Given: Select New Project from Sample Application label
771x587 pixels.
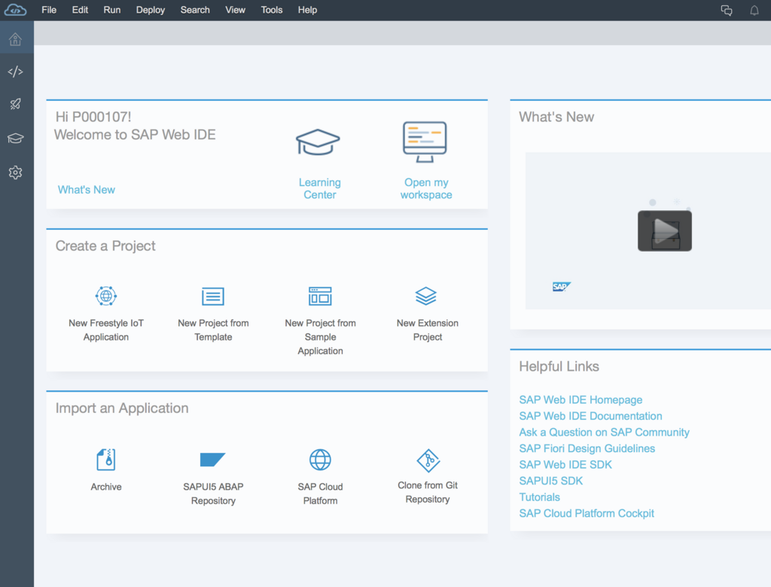Looking at the screenshot, I should (320, 337).
